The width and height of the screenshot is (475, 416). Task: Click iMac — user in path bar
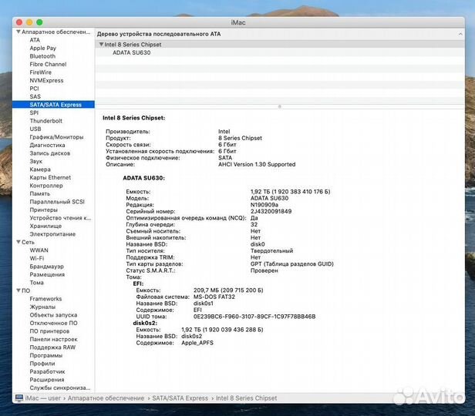click(x=42, y=398)
